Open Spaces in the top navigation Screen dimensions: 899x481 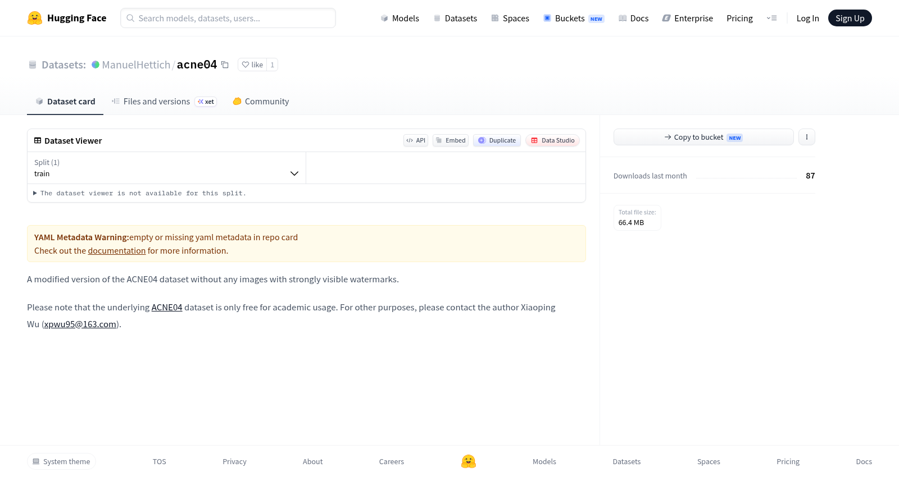click(x=510, y=18)
